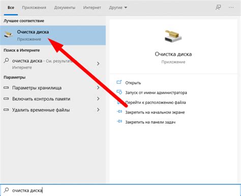
Task: Click Поиск в Интернете heading
Action: (x=22, y=50)
